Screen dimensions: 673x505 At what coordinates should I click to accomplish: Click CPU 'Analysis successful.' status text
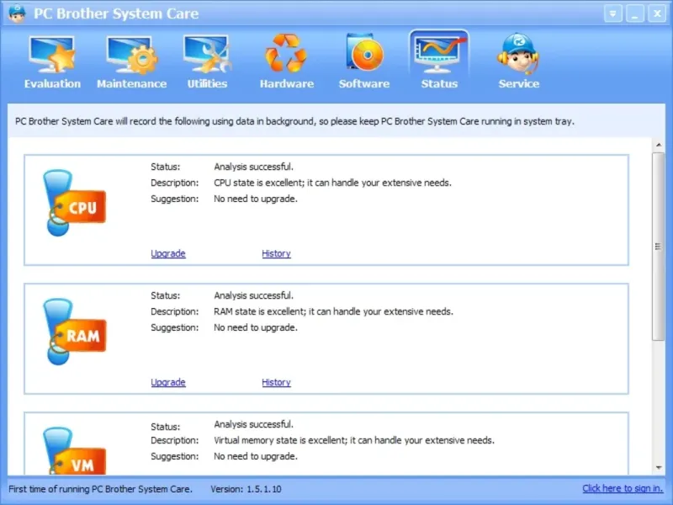(254, 167)
